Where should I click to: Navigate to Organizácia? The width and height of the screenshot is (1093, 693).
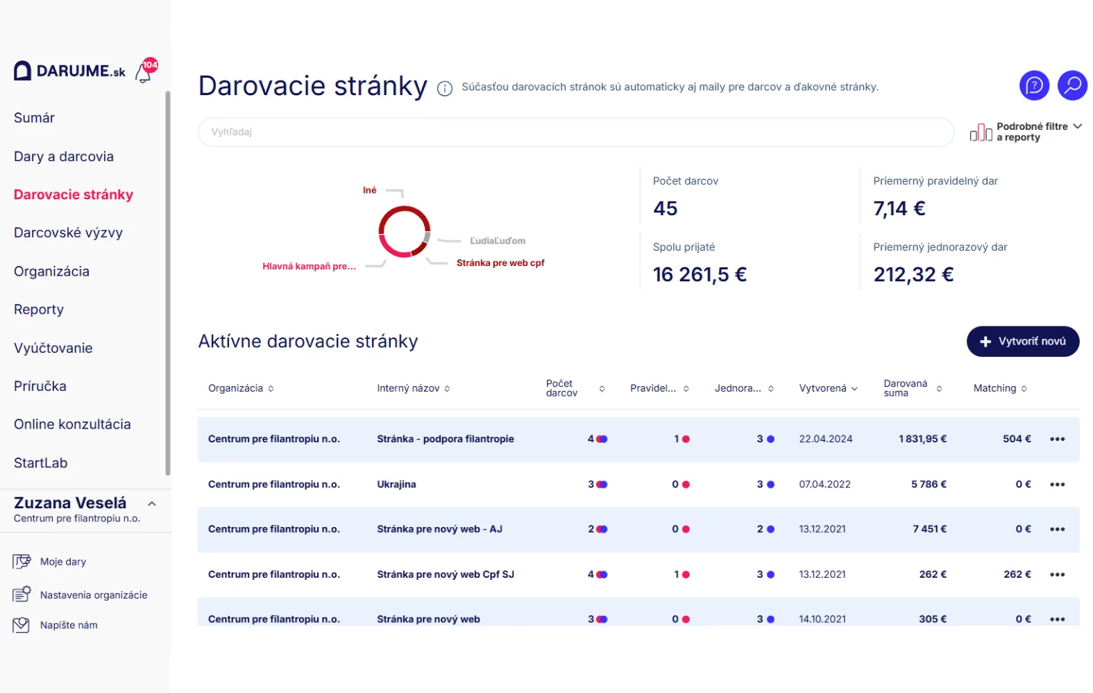tap(51, 272)
